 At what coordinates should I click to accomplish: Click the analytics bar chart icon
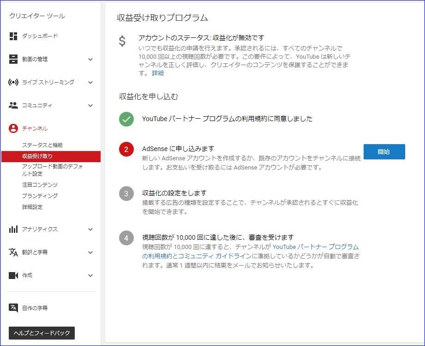coord(13,229)
